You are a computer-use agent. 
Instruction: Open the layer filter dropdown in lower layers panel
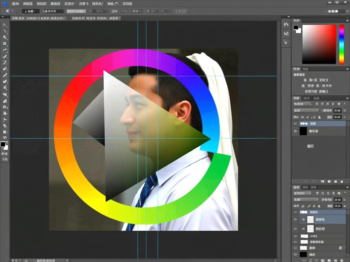click(x=302, y=193)
